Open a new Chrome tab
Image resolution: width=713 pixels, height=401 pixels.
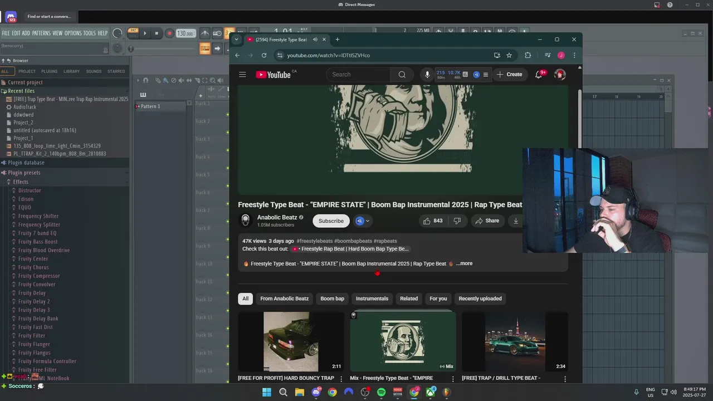point(337,40)
